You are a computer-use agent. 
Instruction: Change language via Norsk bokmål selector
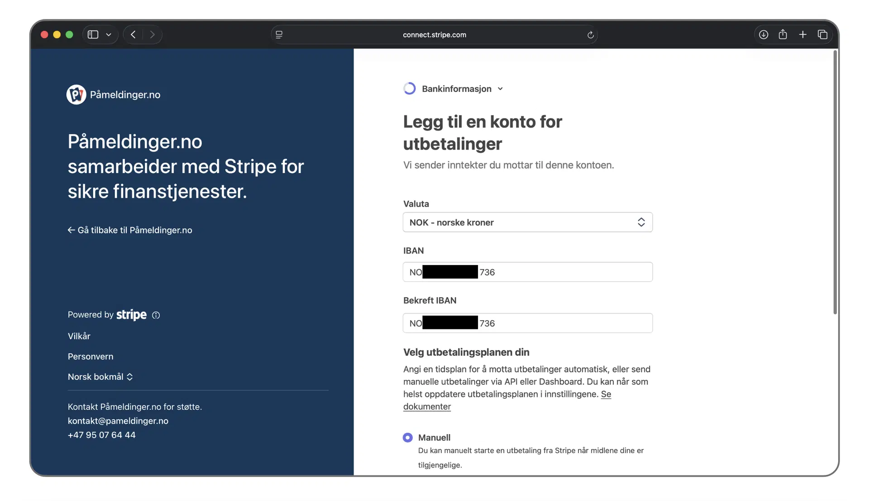(x=100, y=376)
